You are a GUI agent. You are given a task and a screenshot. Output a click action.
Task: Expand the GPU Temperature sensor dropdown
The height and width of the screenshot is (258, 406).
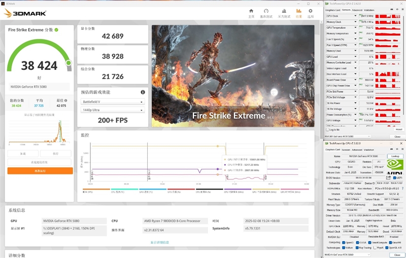(355, 28)
